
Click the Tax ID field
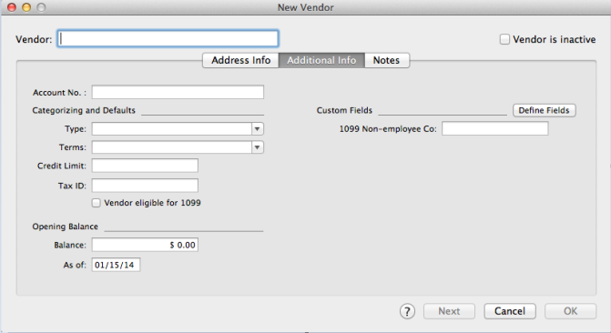(x=145, y=186)
